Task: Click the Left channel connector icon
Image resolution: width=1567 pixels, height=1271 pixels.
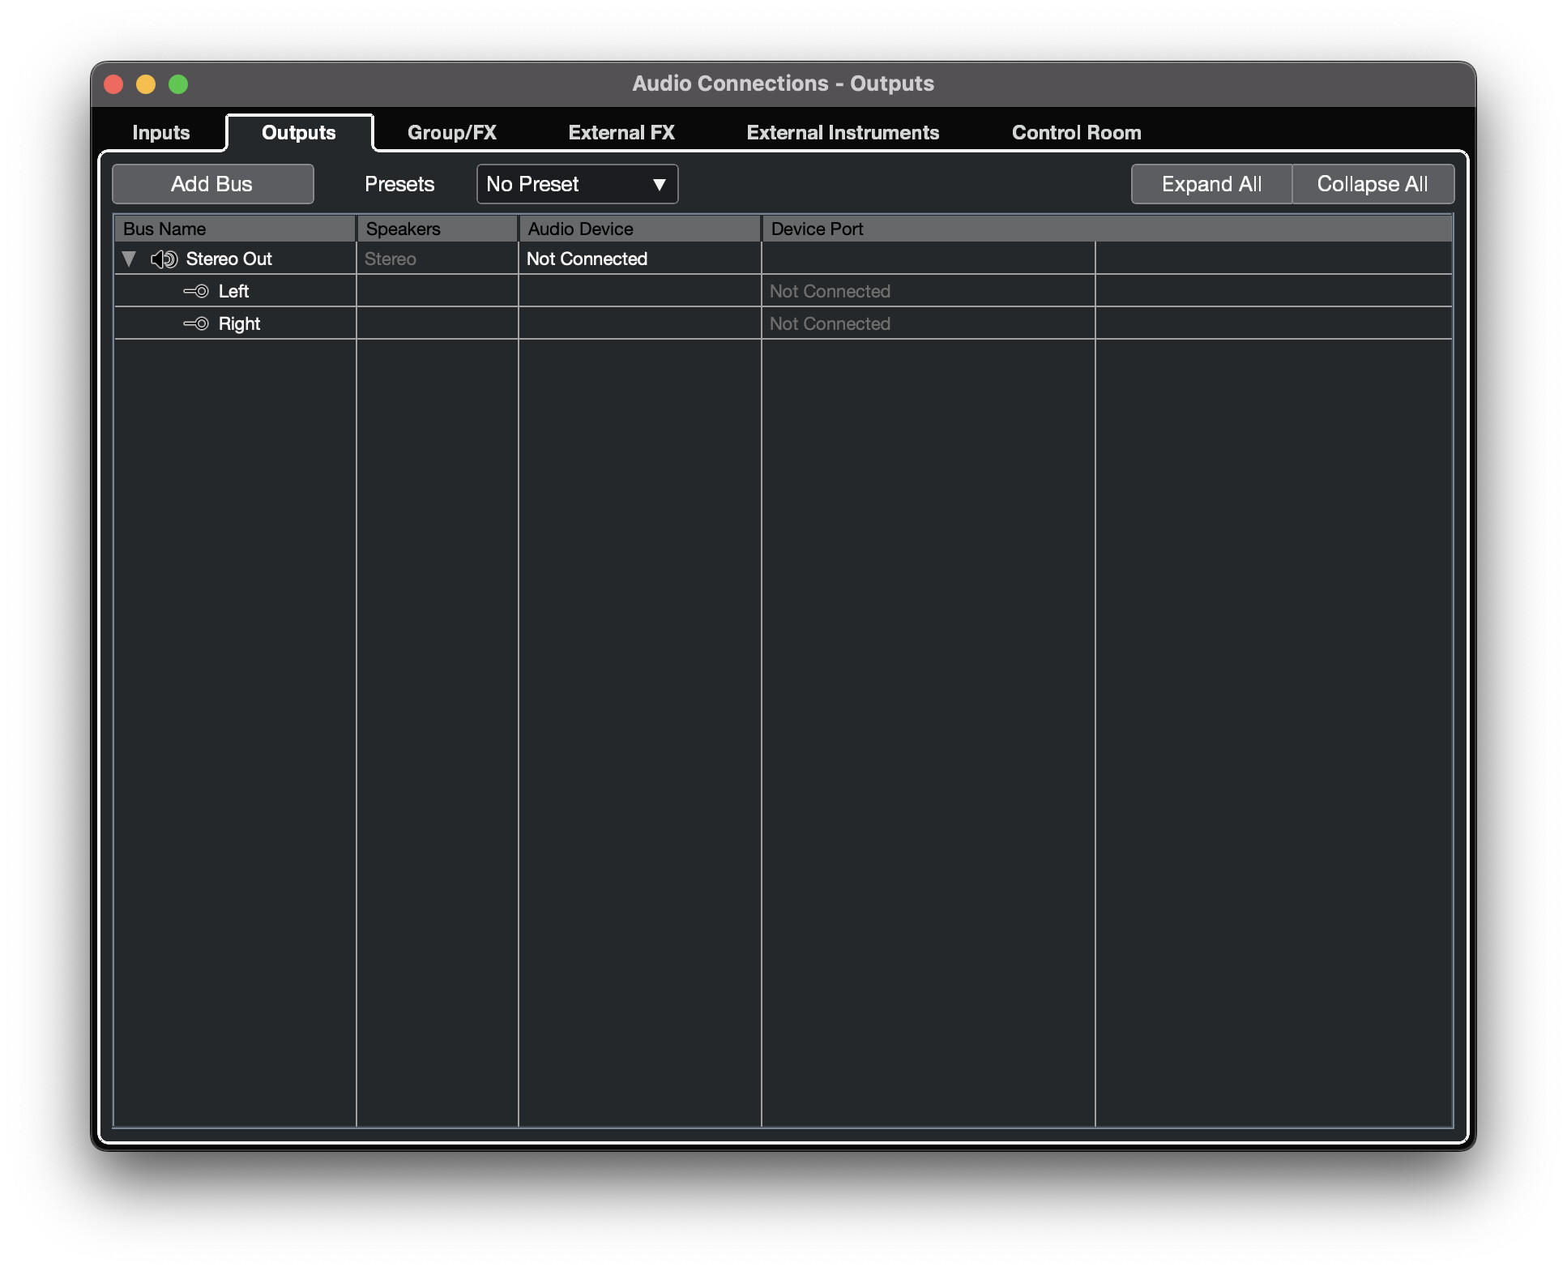Action: pyautogui.click(x=196, y=292)
